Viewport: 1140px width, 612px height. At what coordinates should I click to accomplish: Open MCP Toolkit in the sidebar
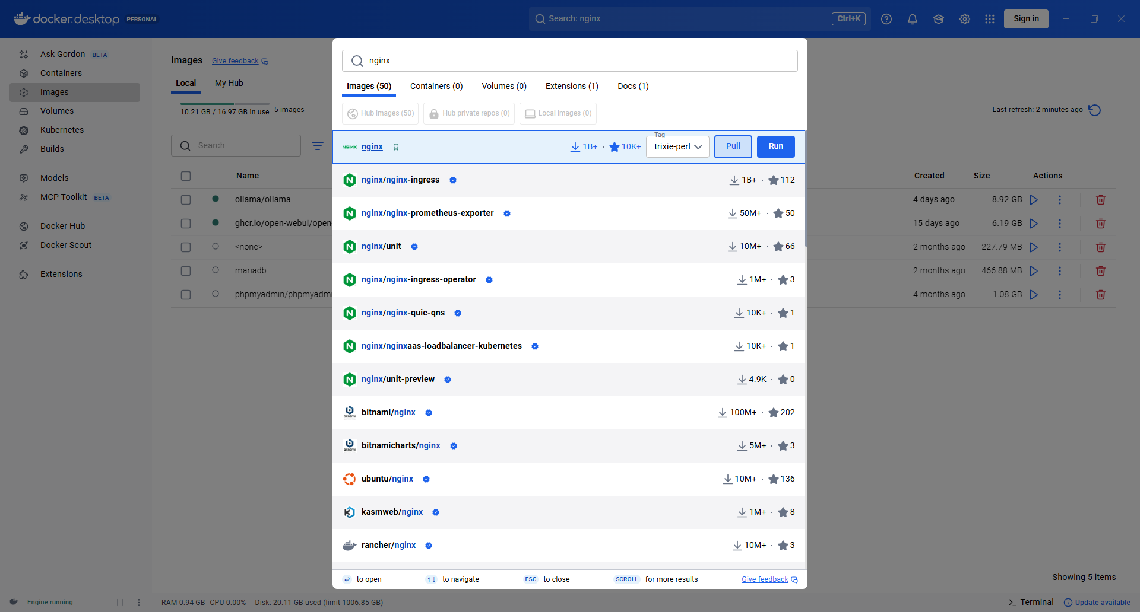75,197
